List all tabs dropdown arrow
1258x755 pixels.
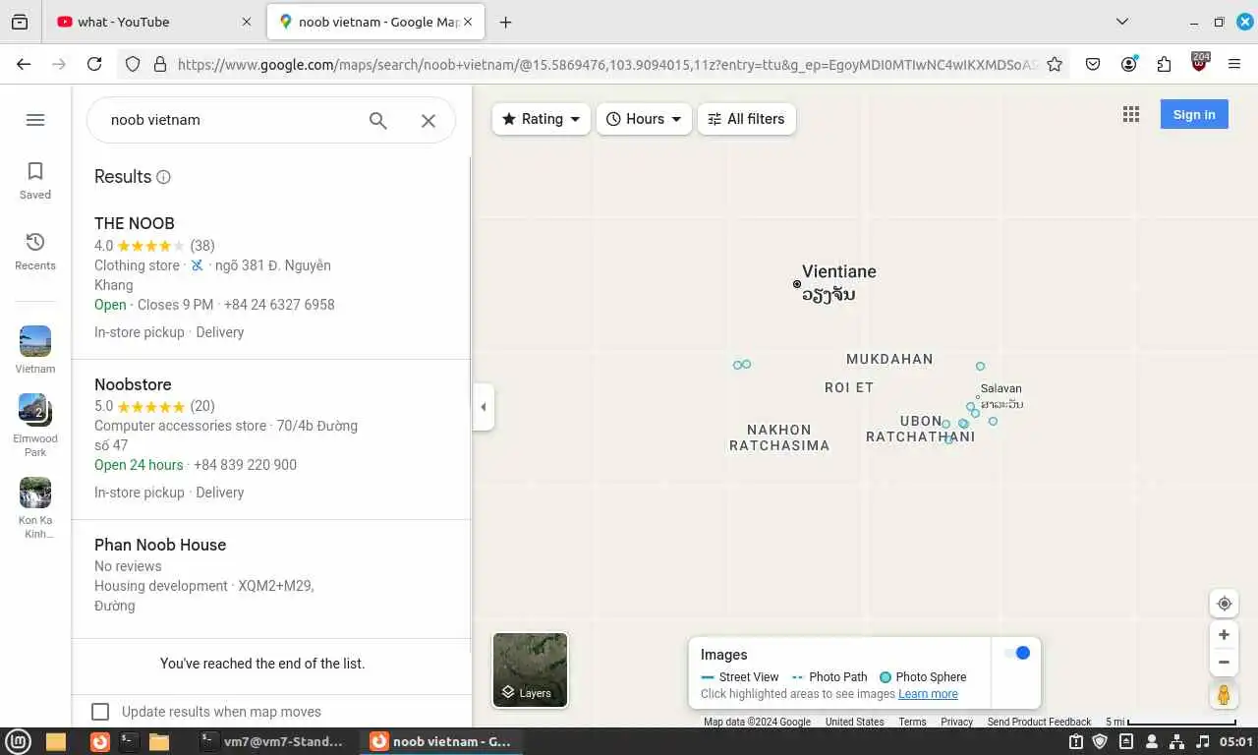1122,22
